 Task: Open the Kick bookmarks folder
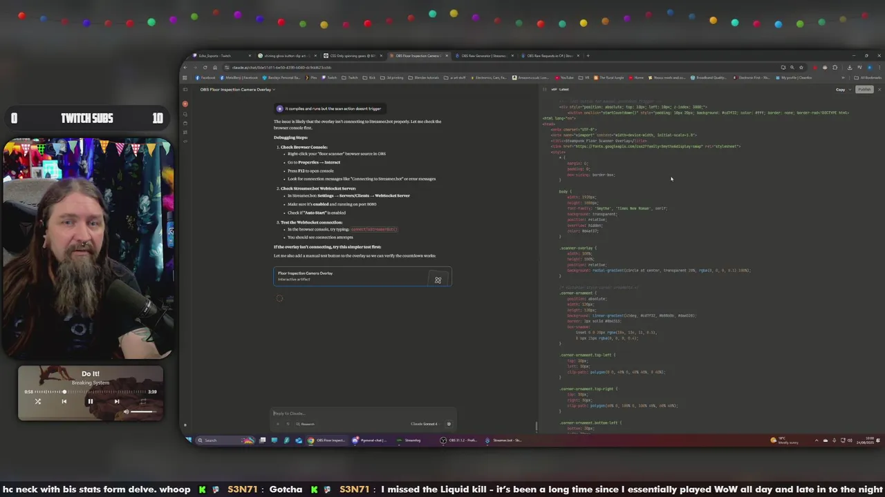[x=369, y=77]
